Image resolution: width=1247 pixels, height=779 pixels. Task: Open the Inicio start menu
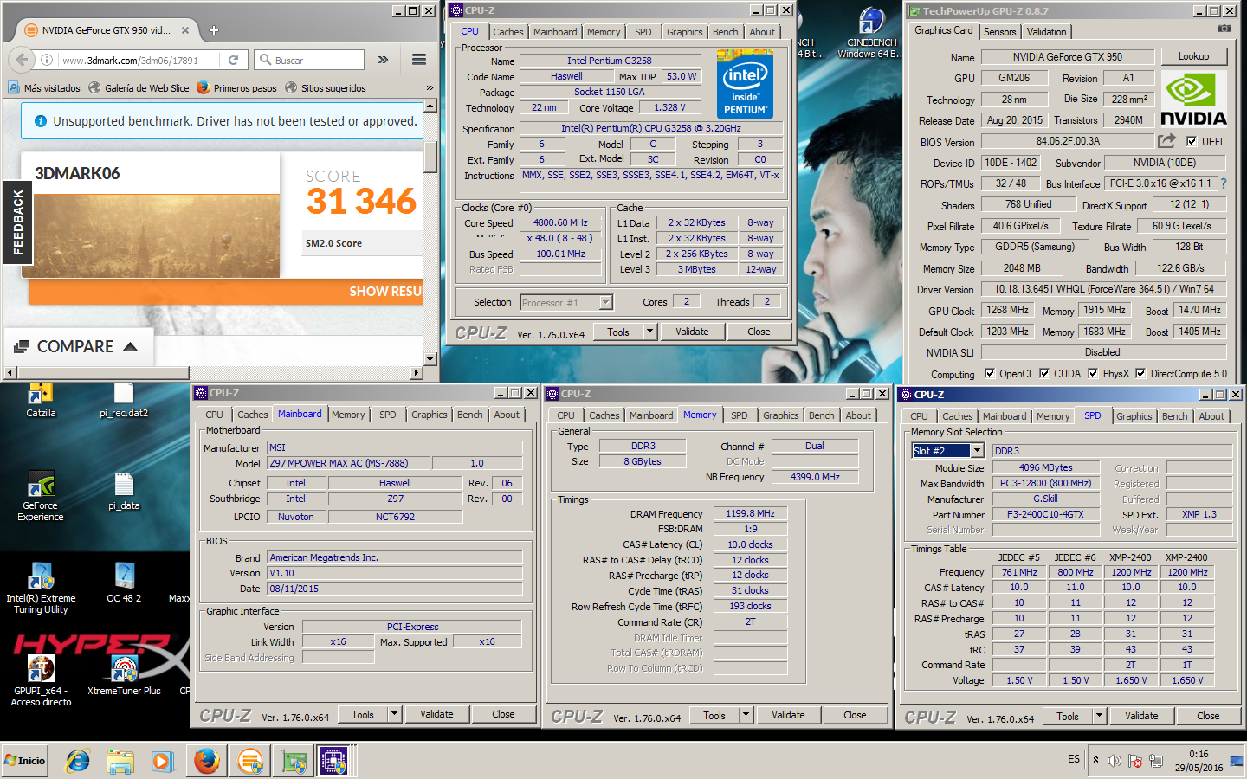[25, 761]
